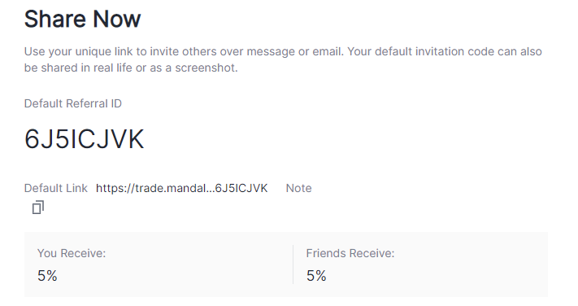The width and height of the screenshot is (578, 306).
Task: Click the word 'screenshot' in description
Action: 205,68
